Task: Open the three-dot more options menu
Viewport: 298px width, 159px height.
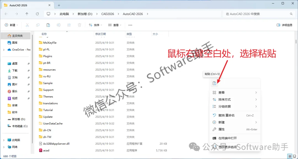Action: pos(130,25)
